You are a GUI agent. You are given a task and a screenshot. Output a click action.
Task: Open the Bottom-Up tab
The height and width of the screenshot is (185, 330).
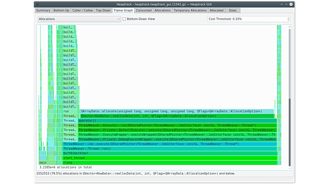click(x=61, y=10)
